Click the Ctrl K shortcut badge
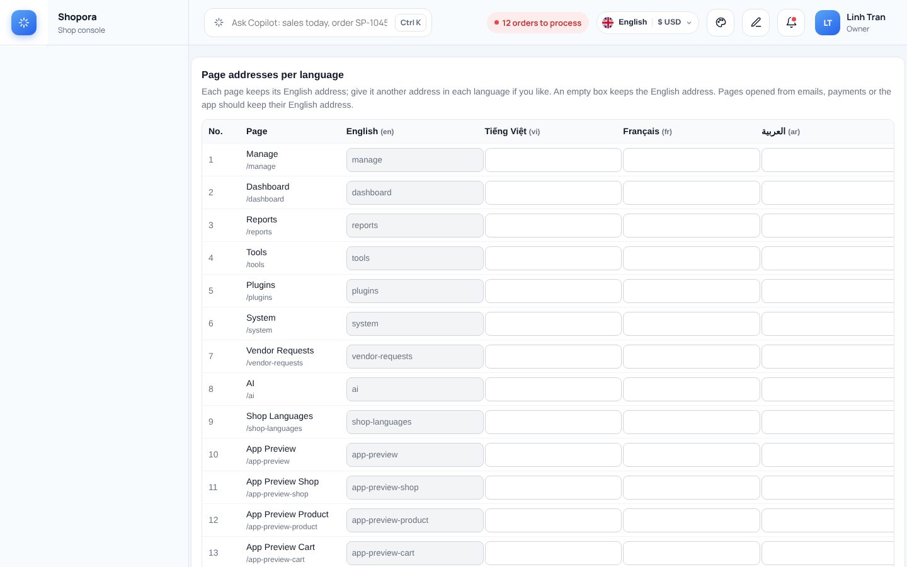 [x=411, y=23]
